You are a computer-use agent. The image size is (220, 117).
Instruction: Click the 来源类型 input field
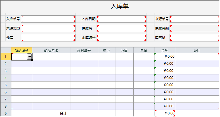click(x=48, y=28)
